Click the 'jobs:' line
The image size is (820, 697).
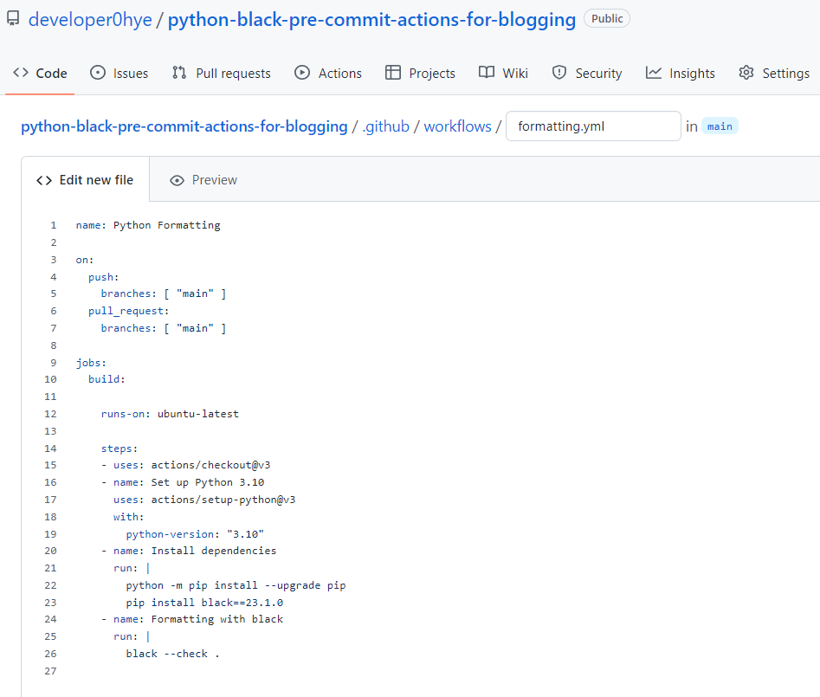(x=91, y=363)
